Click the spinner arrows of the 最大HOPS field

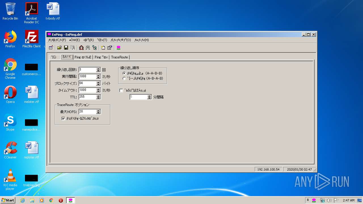tap(98, 112)
